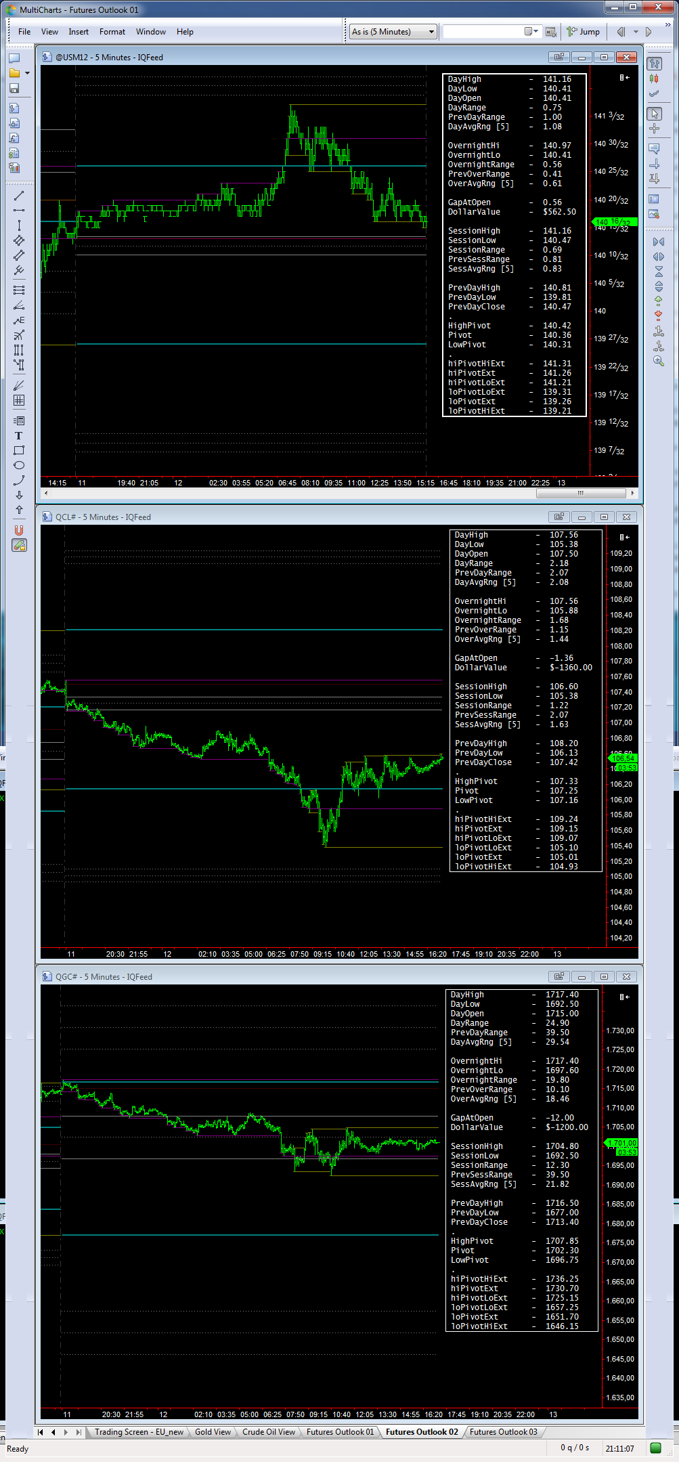The height and width of the screenshot is (1474, 679).
Task: Select the zoom in magnifier tool
Action: tap(659, 361)
